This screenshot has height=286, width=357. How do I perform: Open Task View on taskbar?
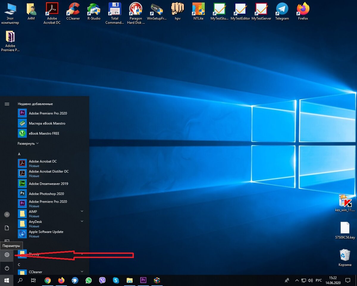coord(34,280)
